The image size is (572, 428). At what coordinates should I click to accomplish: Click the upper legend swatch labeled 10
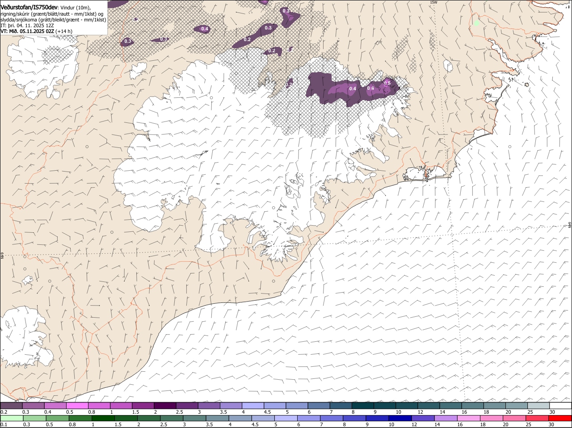pyautogui.click(x=406, y=406)
